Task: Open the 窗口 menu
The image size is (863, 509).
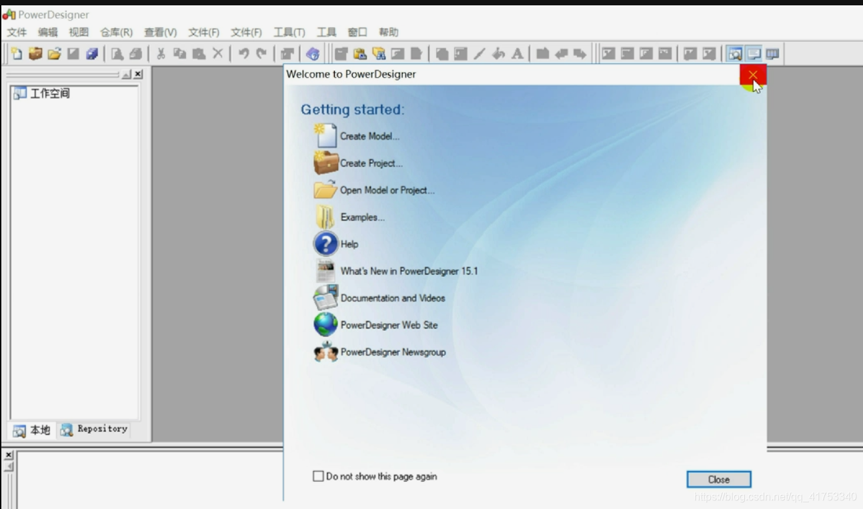Action: pyautogui.click(x=357, y=32)
